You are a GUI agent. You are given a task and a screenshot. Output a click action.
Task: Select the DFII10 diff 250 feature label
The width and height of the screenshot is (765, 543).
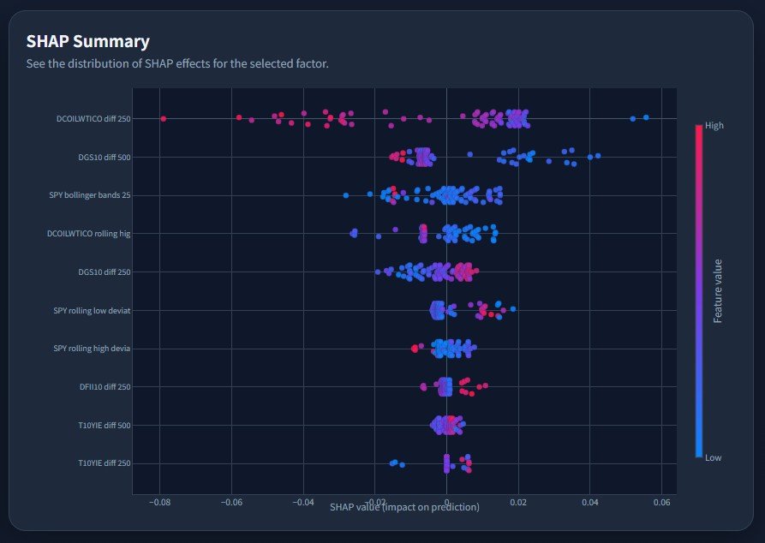click(105, 387)
